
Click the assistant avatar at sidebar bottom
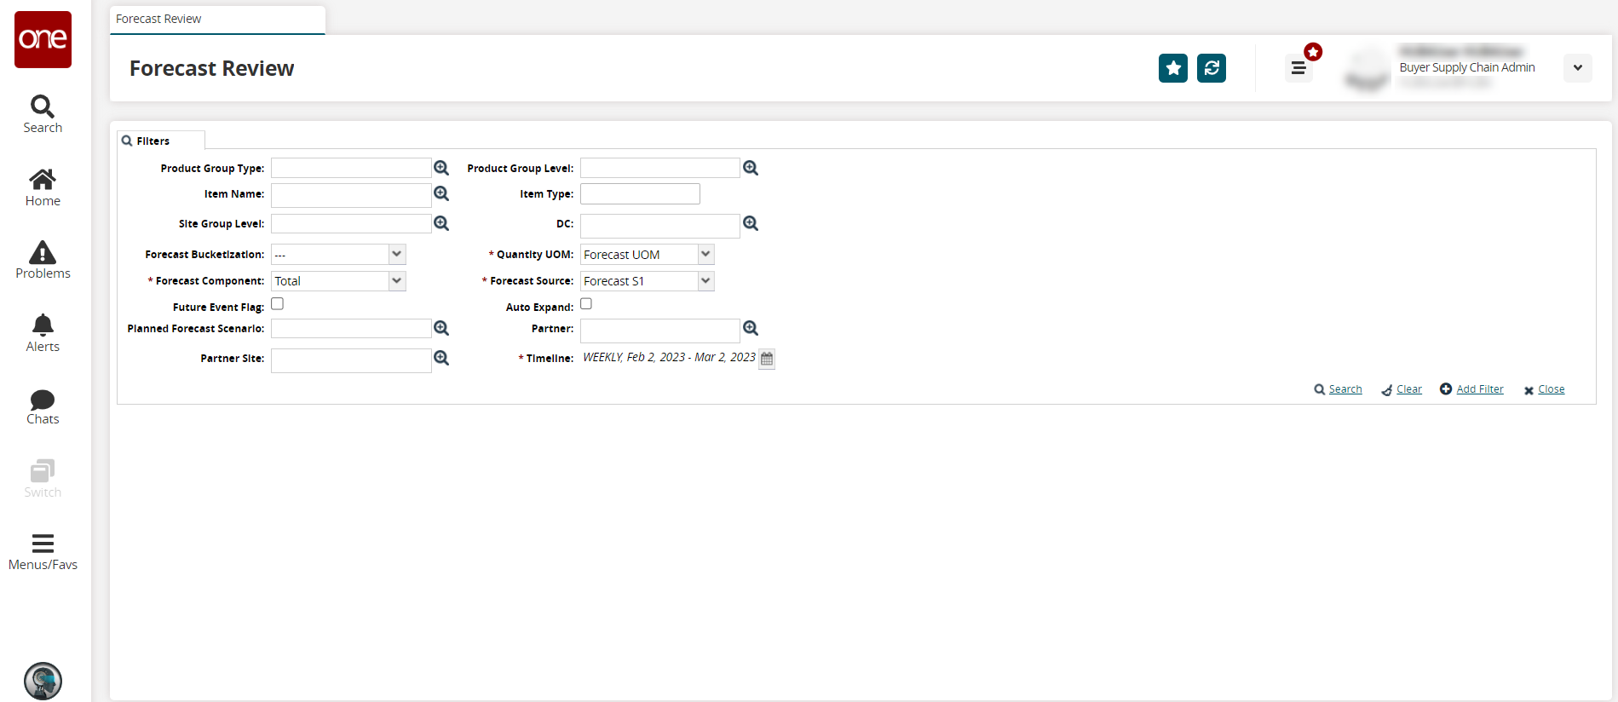43,681
